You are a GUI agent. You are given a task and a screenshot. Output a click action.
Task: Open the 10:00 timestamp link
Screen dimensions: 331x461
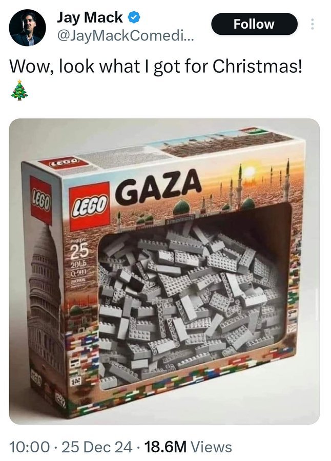pos(29,447)
